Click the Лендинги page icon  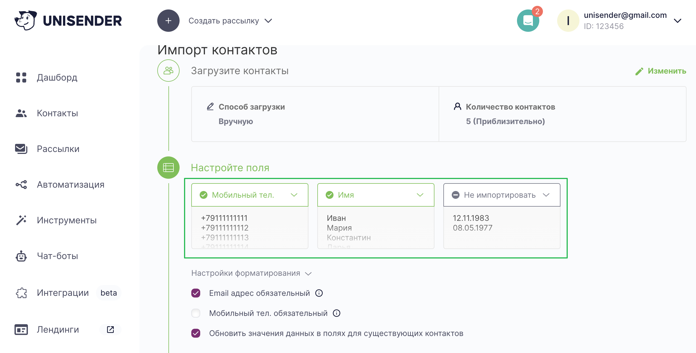coord(21,330)
